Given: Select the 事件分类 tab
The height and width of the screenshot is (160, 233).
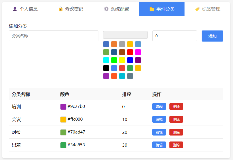Looking at the screenshot, I should pyautogui.click(x=162, y=9).
